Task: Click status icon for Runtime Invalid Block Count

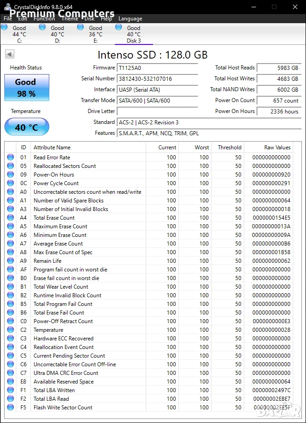Action: pos(10,295)
